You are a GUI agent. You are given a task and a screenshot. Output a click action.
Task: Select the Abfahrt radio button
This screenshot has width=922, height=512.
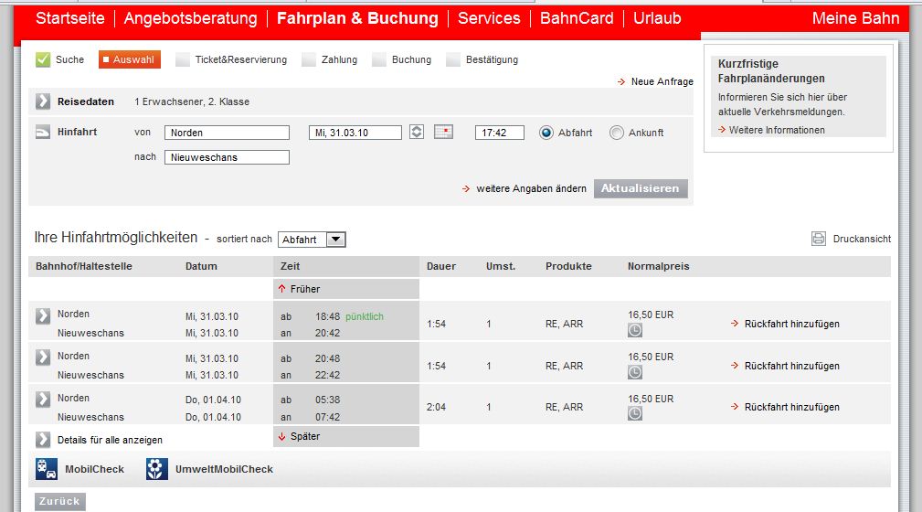point(546,133)
